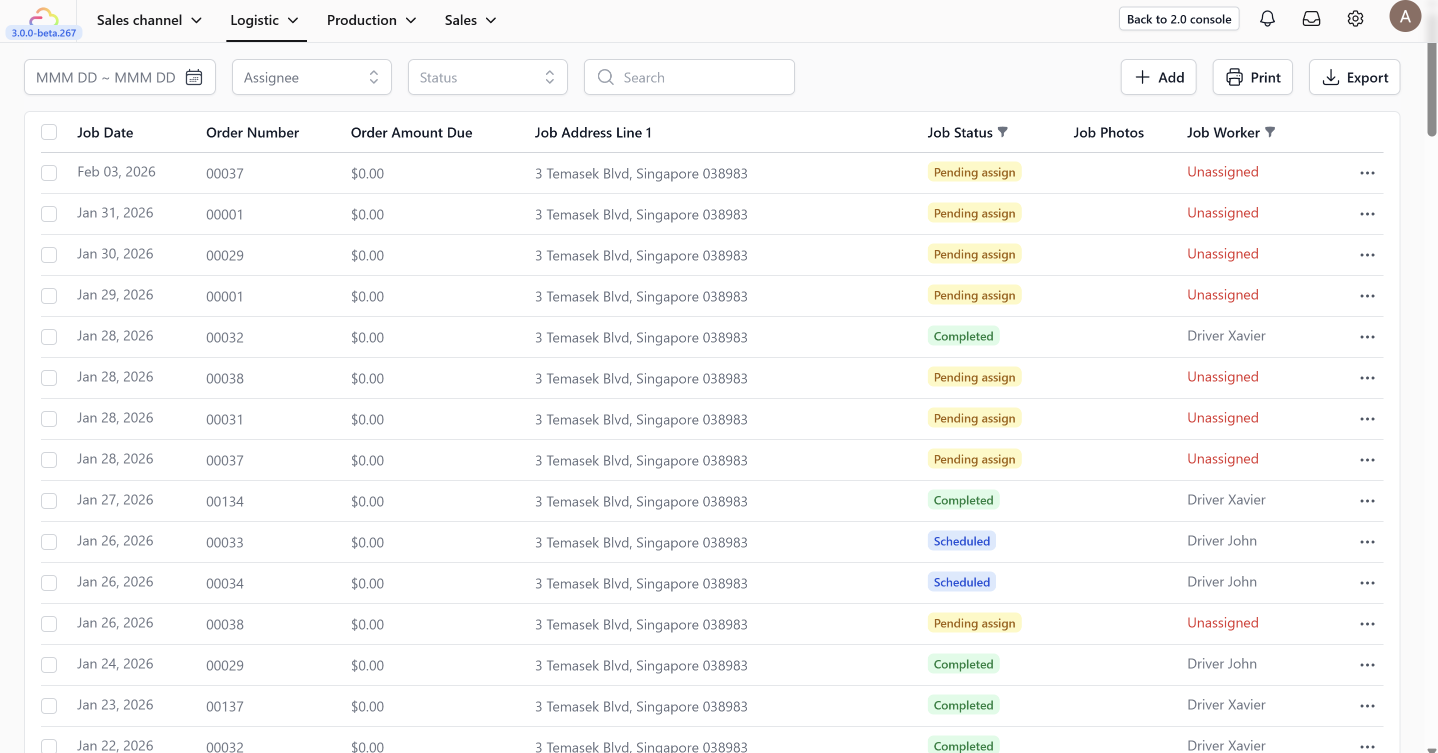
Task: Open the inbox tray icon
Action: [x=1311, y=19]
